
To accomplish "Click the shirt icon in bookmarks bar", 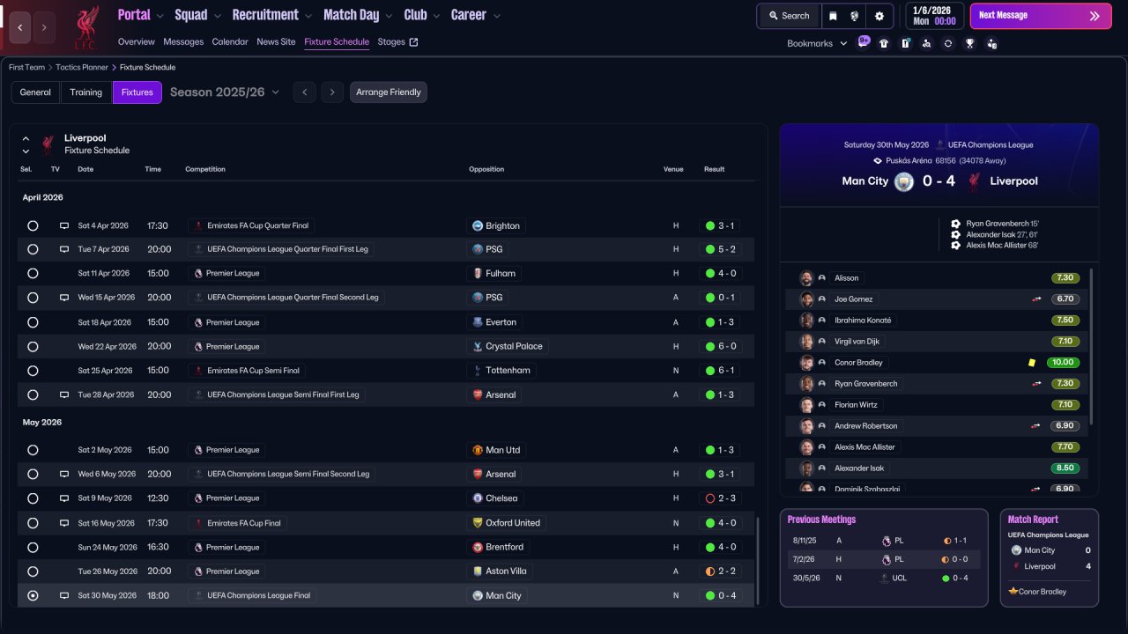I will (x=884, y=43).
